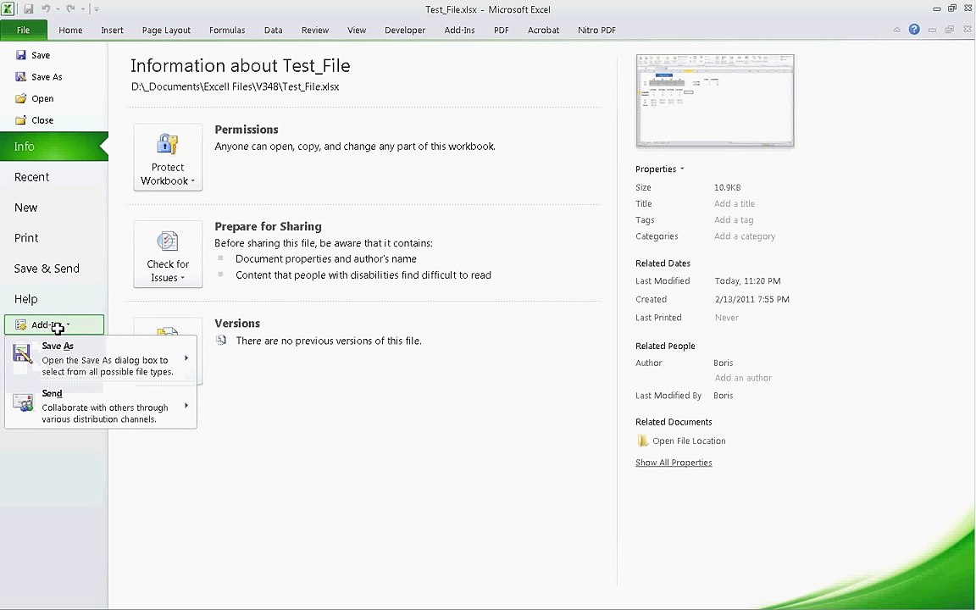Click the Created date 2/13/2011 7:55 PM
This screenshot has height=610, width=976.
click(x=752, y=299)
